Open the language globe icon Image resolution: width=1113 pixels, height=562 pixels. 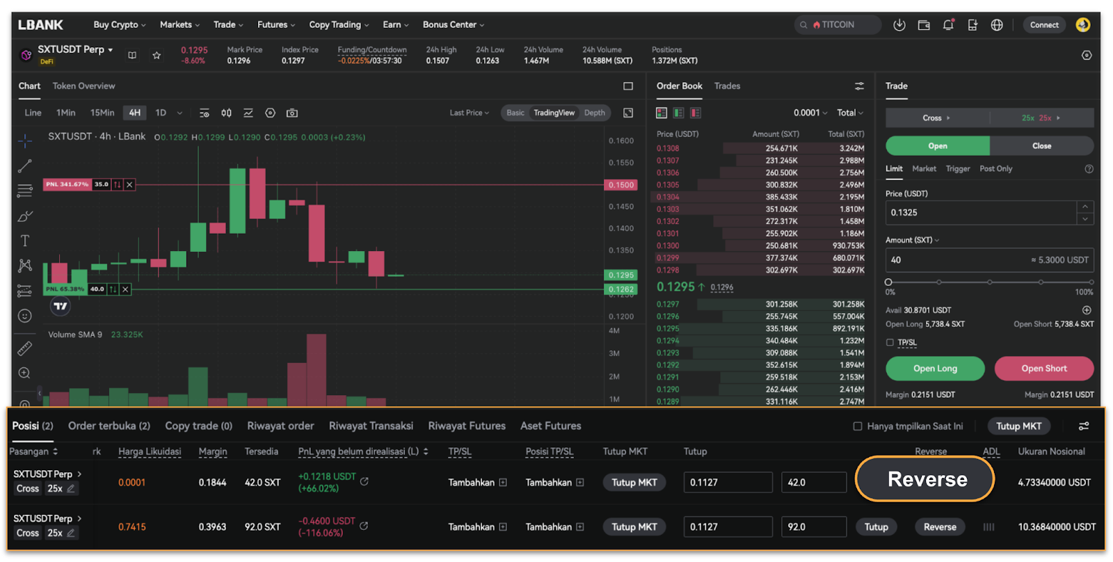click(x=997, y=25)
